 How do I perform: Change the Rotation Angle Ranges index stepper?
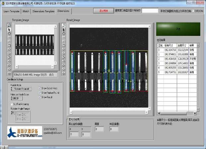[12, 113]
